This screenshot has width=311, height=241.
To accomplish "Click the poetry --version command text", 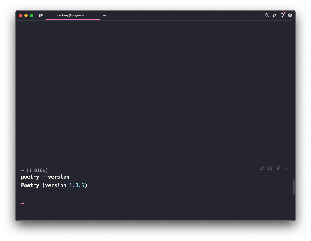I will tap(45, 177).
